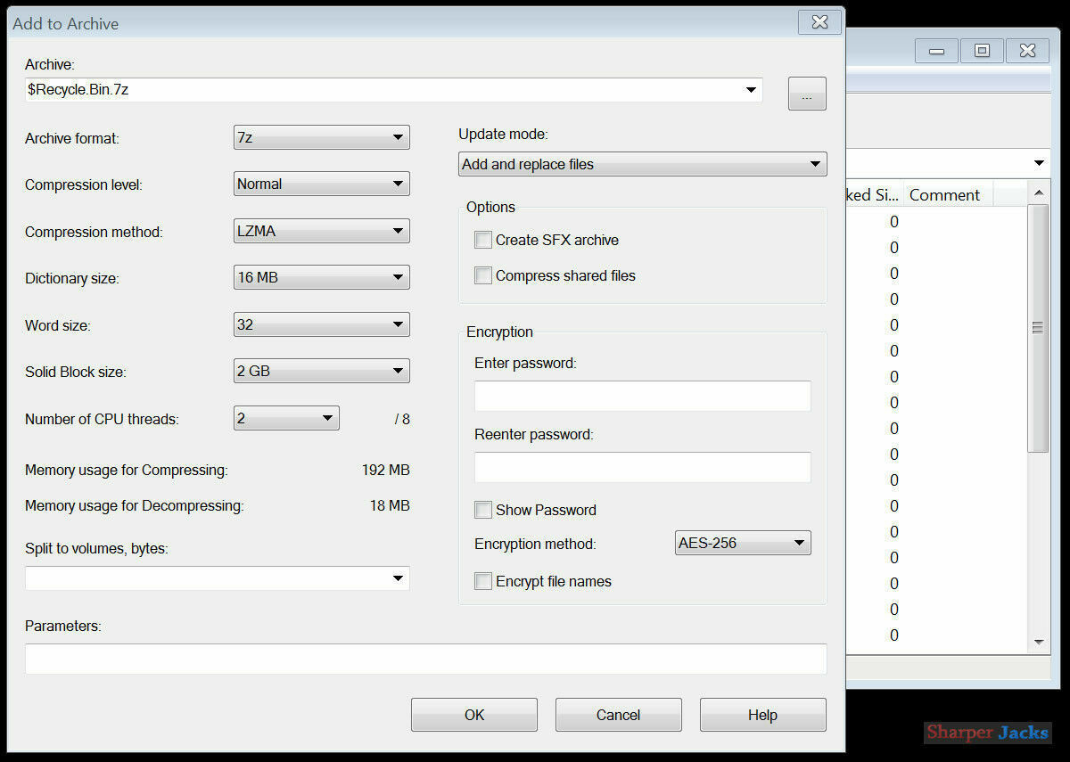The width and height of the screenshot is (1070, 762).
Task: Open Help for Add to Archive
Action: pos(763,715)
